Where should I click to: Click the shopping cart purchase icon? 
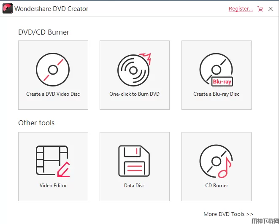[x=260, y=9]
